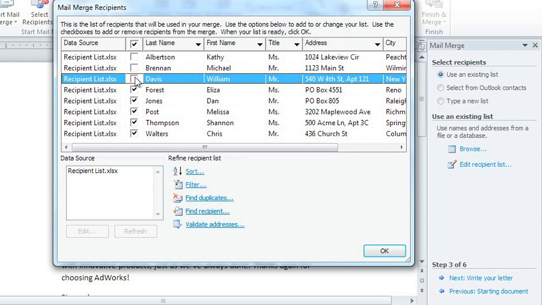
Task: Uncheck the Thompson recipient checkbox
Action: coord(134,122)
